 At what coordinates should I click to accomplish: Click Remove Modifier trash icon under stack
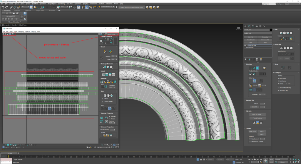(x=257, y=59)
